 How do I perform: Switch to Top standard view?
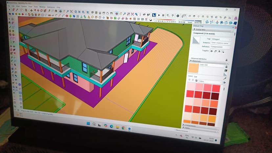coord(96,13)
